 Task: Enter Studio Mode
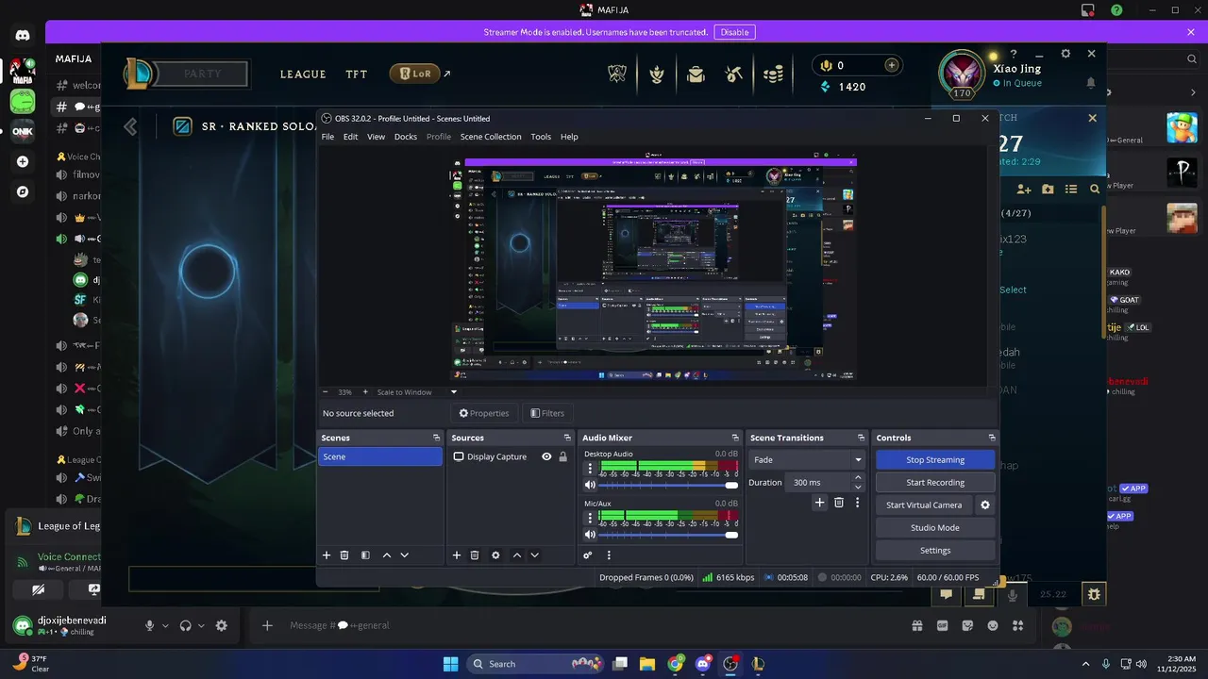[935, 528]
